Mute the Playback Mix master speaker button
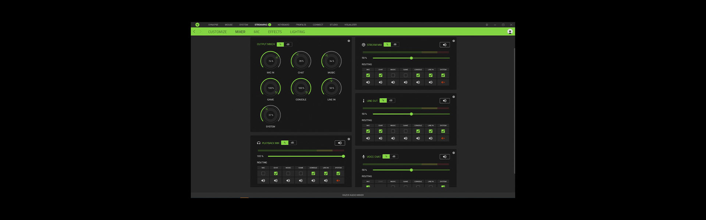This screenshot has height=220, width=706. point(339,143)
